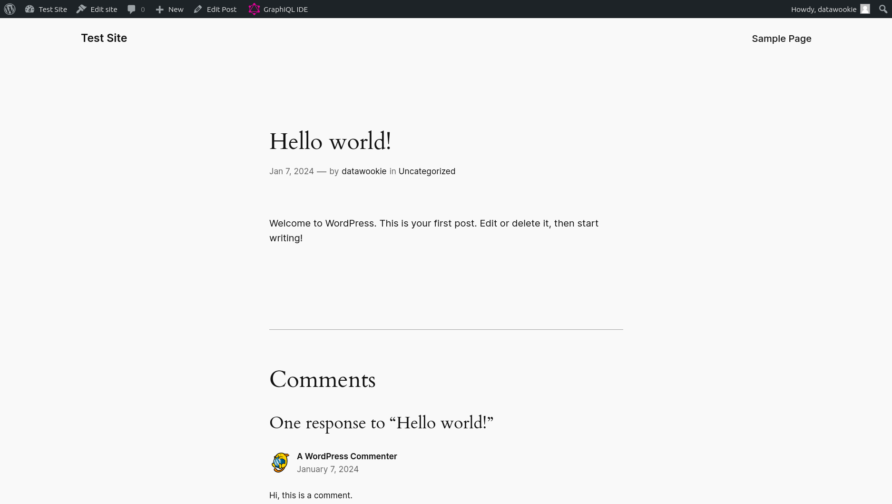The width and height of the screenshot is (892, 504).
Task: Click the commenter's Gravatar avatar
Action: coord(280,462)
